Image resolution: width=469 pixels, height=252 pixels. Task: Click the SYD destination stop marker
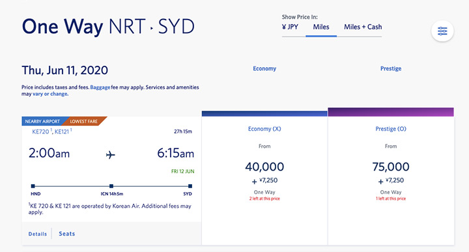[190, 186]
